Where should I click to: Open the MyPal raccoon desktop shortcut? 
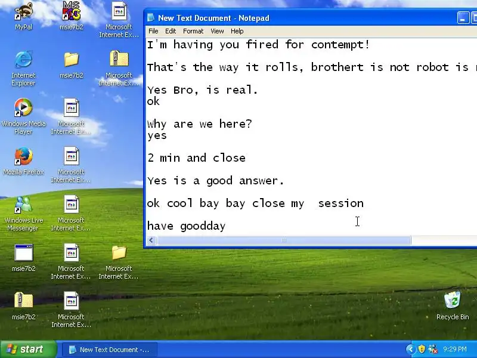pyautogui.click(x=23, y=16)
